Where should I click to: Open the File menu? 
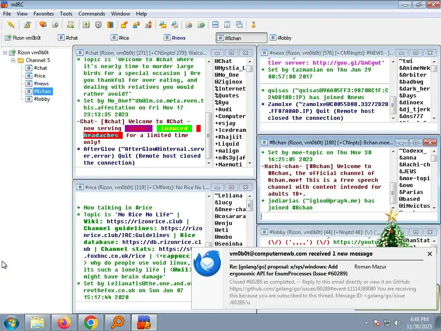point(7,13)
